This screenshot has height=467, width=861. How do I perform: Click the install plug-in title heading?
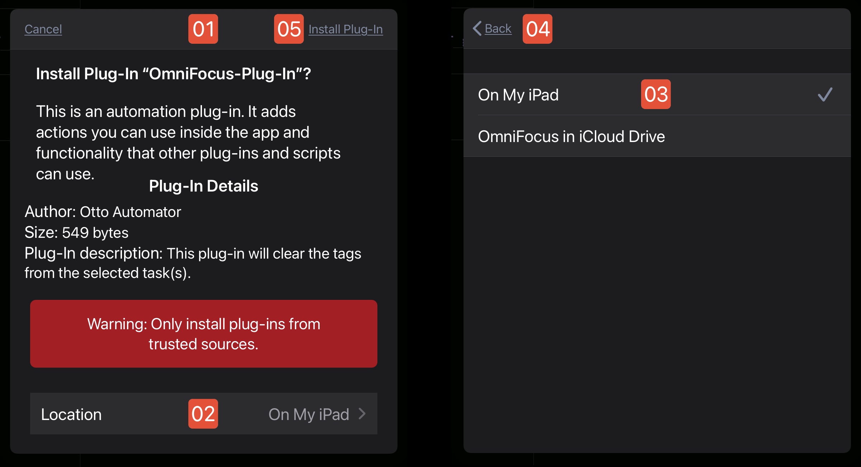click(173, 74)
